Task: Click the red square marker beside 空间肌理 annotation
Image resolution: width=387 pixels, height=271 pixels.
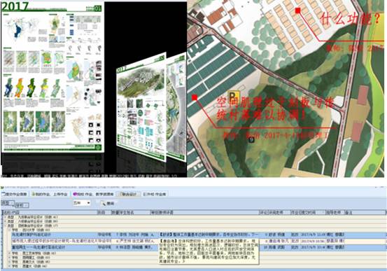Action: click(195, 97)
